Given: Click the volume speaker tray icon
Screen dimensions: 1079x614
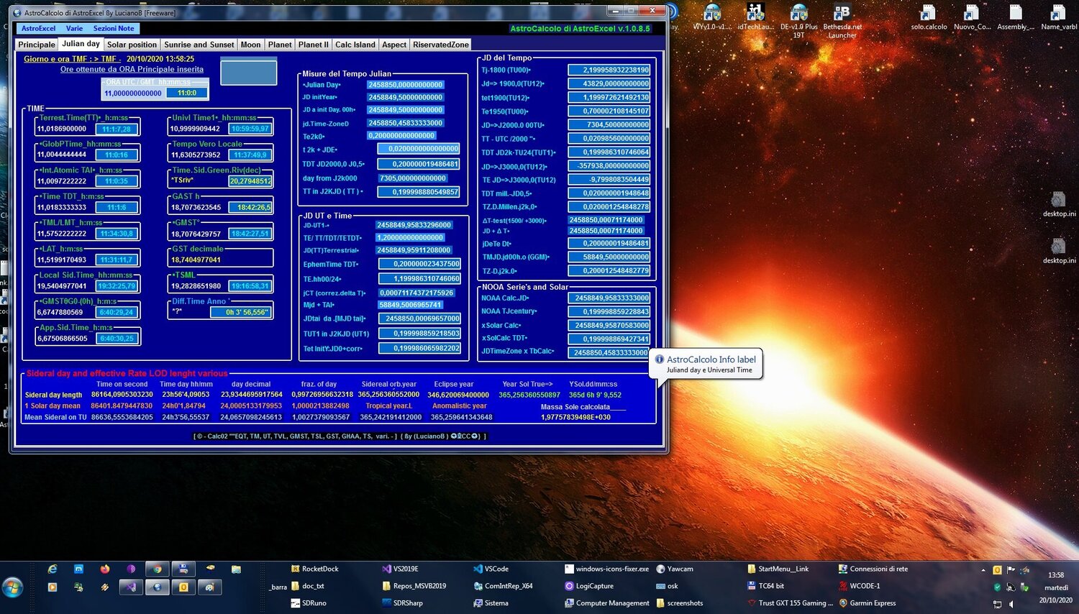Looking at the screenshot, I should (x=1011, y=605).
